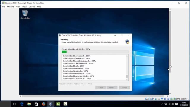The height and width of the screenshot is (107, 190).
Task: Click the Back button in setup dialog
Action: coord(101,88)
